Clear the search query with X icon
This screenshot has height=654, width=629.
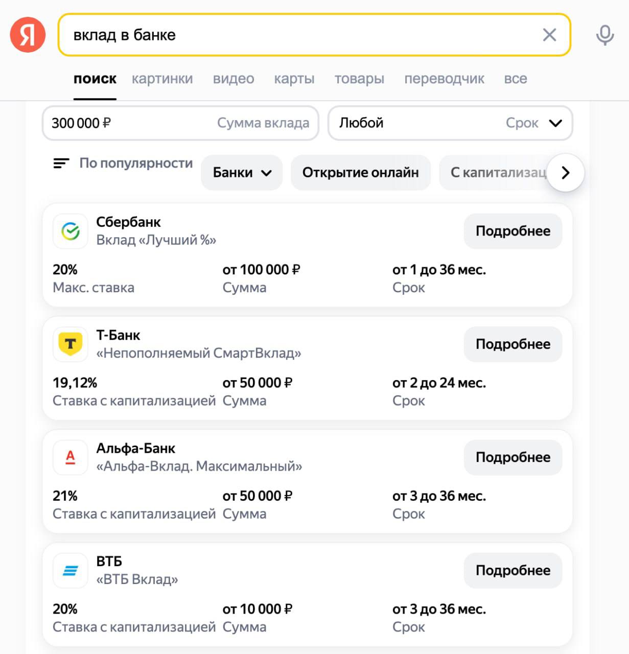(x=549, y=35)
